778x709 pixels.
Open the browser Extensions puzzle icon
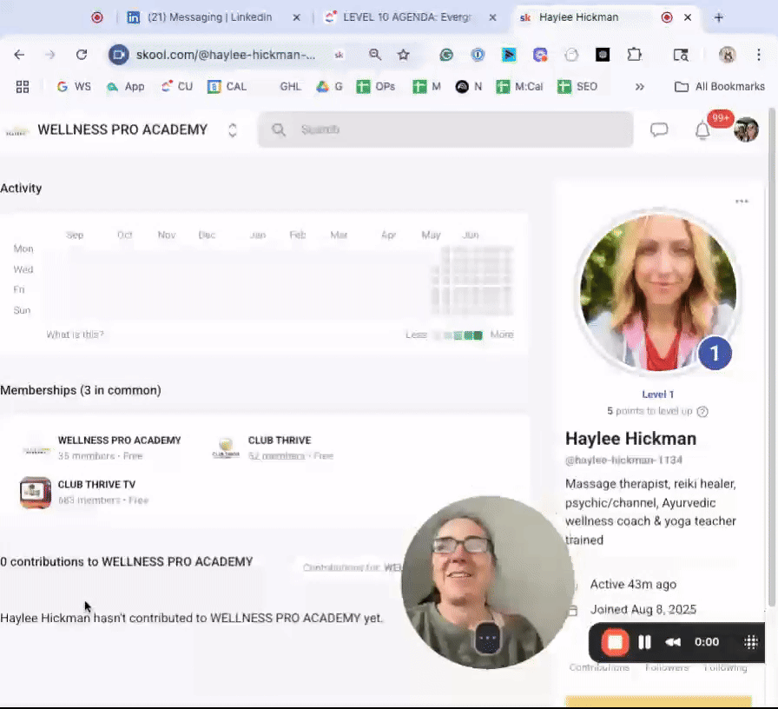point(634,55)
